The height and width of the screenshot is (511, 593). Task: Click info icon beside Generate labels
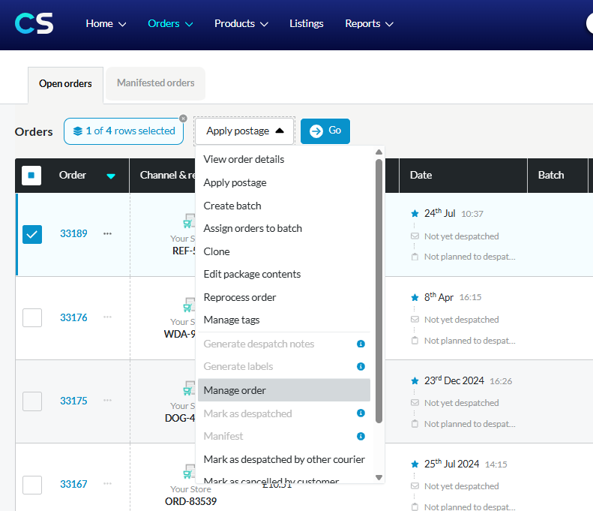361,366
